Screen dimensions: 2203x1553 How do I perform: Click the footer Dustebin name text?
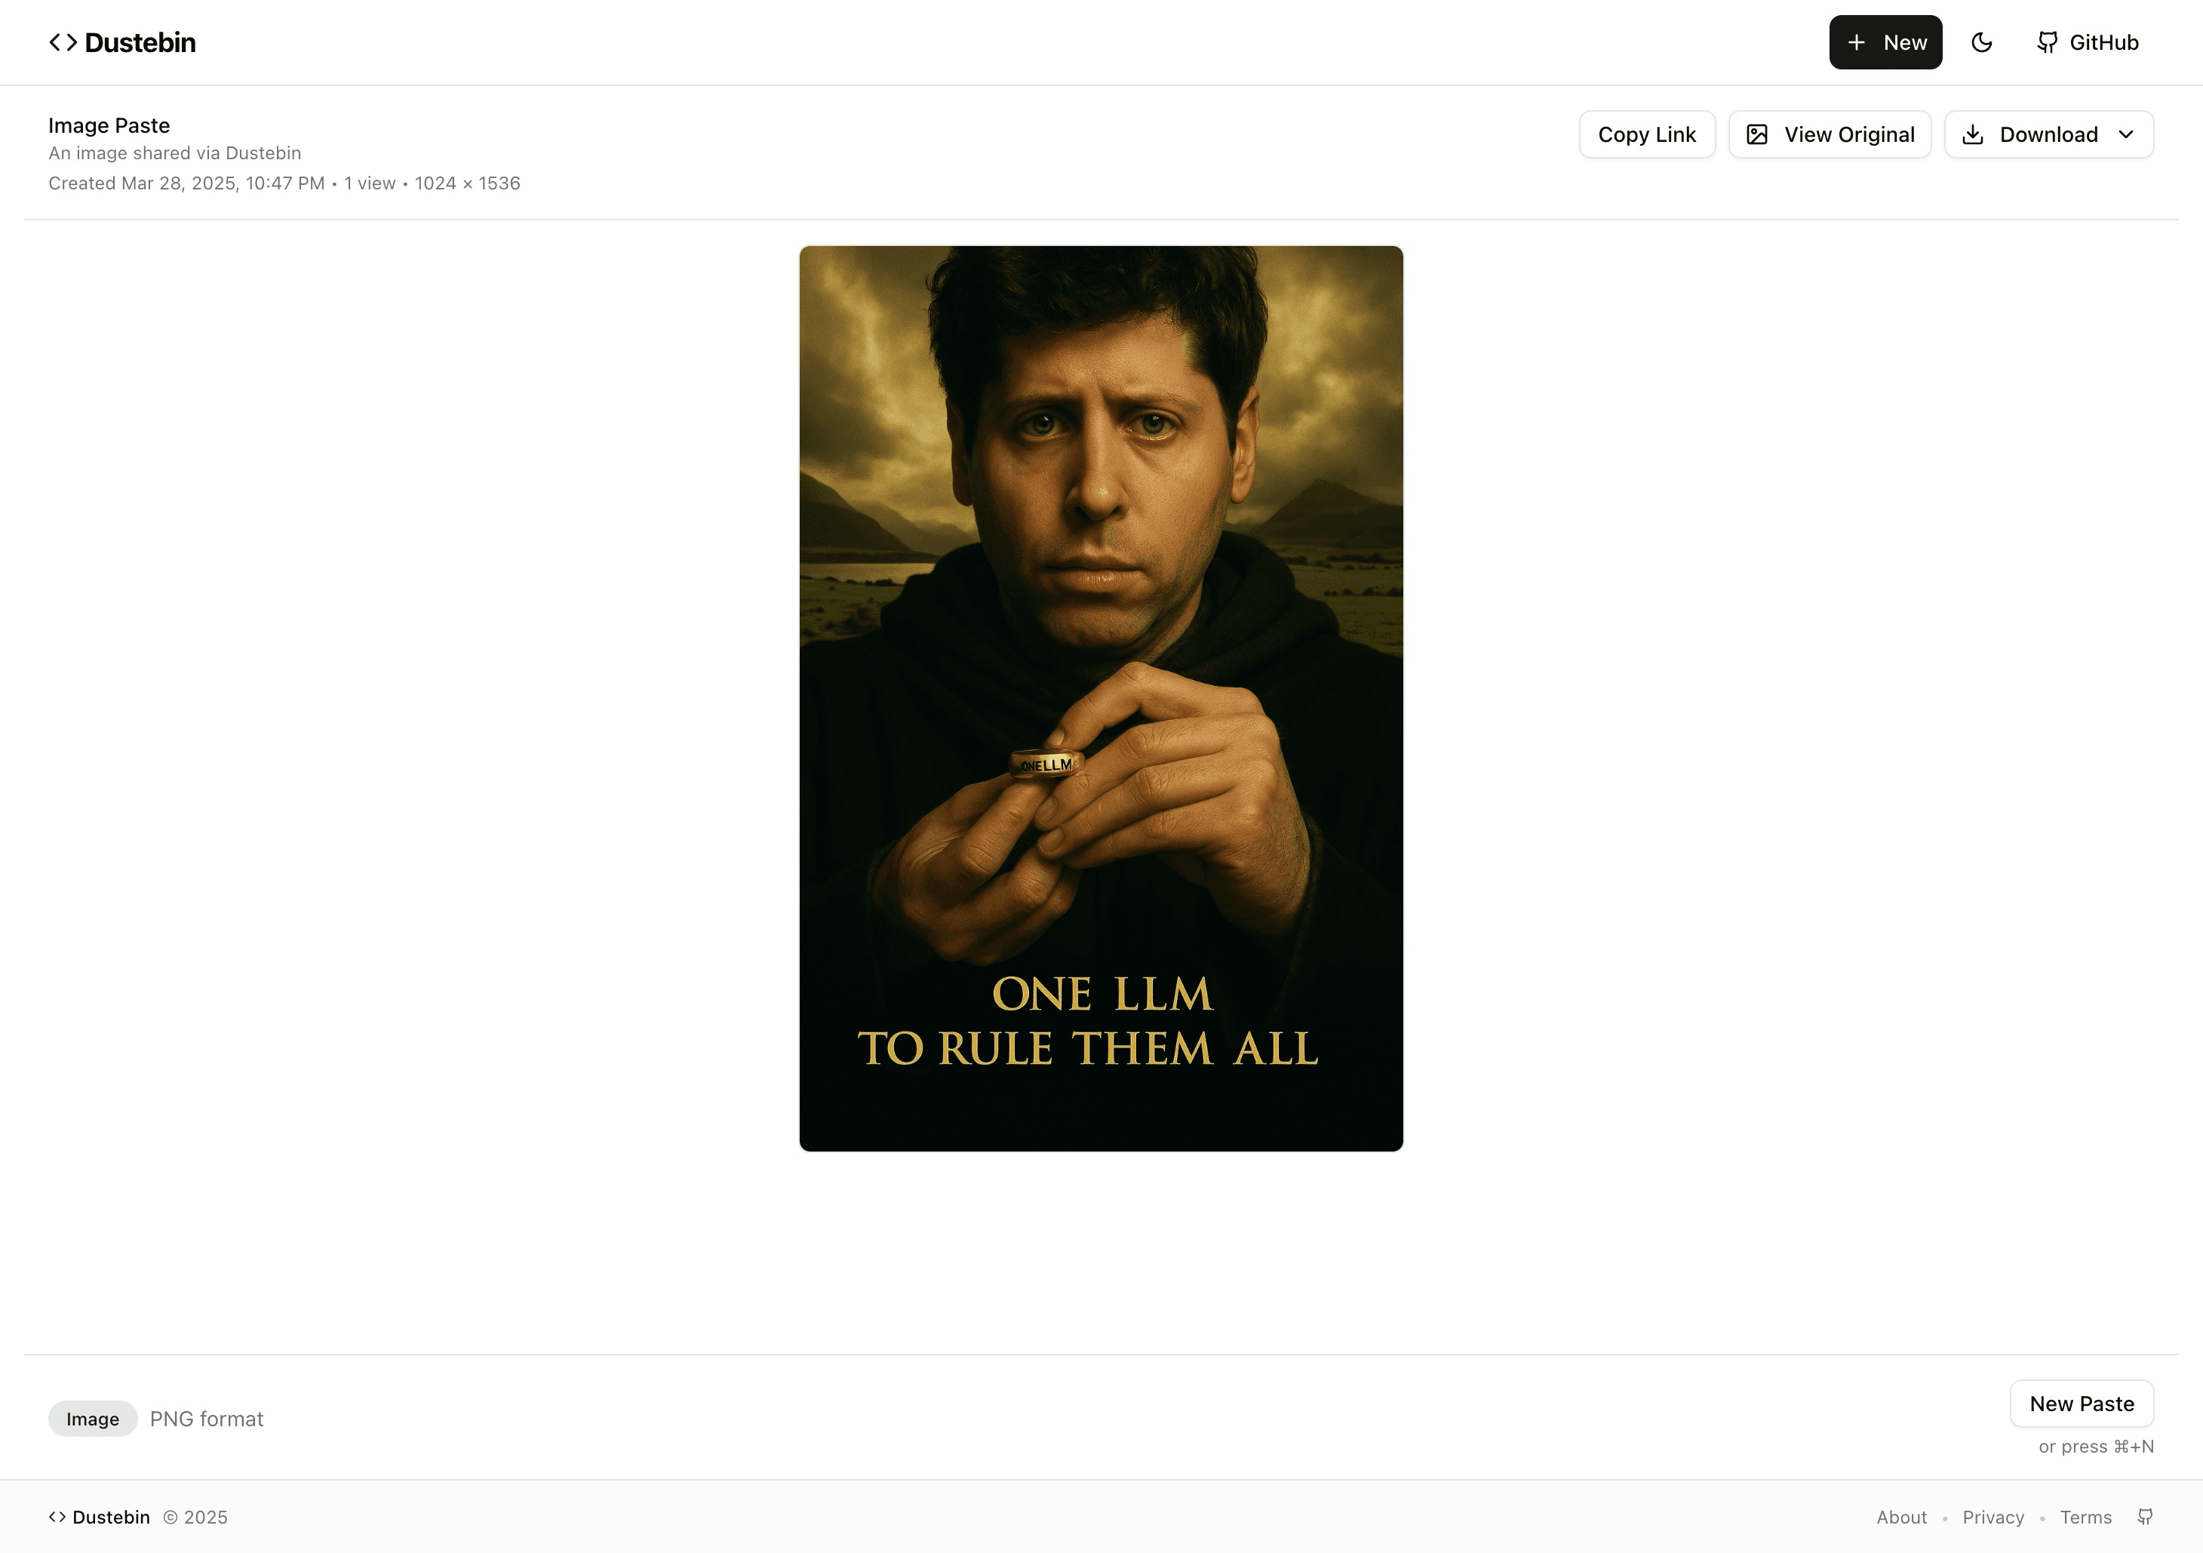pyautogui.click(x=112, y=1517)
